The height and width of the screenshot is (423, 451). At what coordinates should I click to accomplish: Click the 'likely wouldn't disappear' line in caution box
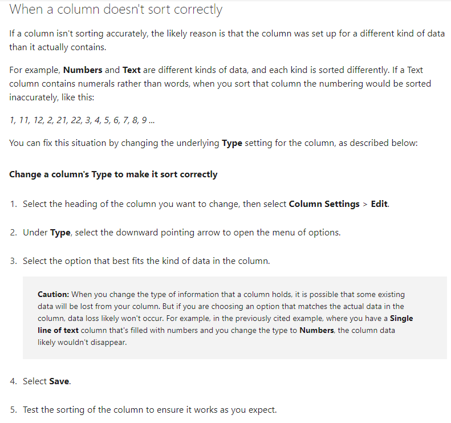(82, 343)
